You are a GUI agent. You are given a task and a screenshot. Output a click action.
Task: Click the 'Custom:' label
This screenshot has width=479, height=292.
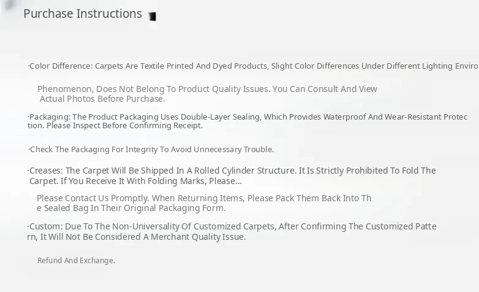45,226
